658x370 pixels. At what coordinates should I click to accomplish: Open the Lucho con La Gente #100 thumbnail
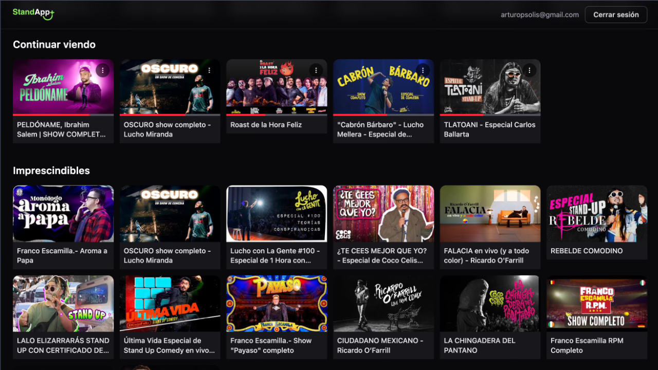point(277,214)
